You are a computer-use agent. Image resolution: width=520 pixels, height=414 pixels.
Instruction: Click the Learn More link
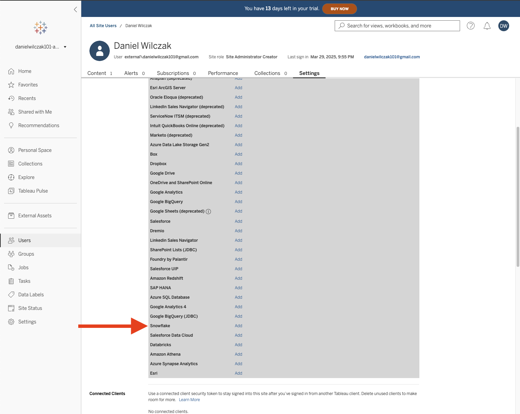(189, 400)
